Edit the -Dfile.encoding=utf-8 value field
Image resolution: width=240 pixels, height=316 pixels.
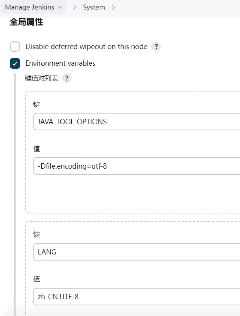[137, 166]
